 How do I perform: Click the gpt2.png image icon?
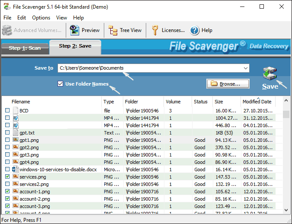[16, 147]
